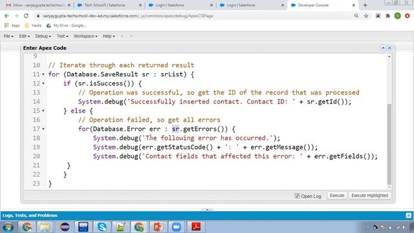Screen dimensions: 414x233
Task: Open the Edit menu
Action: pyautogui.click(x=25, y=36)
